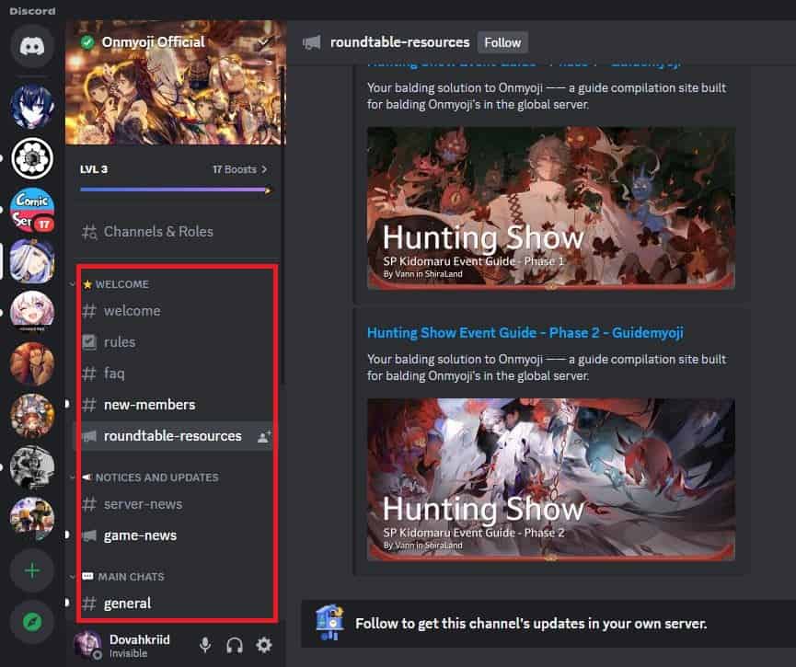This screenshot has width=796, height=667.
Task: Open the Hunting Show Phase 1 image
Action: click(x=551, y=208)
